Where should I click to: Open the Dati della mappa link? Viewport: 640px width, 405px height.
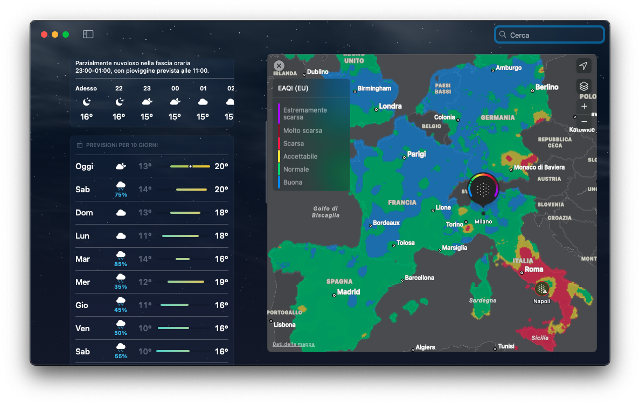coord(294,344)
